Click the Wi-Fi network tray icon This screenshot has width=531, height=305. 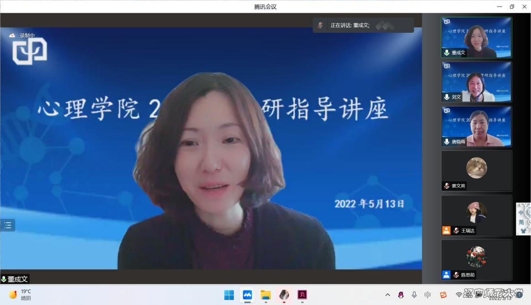click(459, 295)
